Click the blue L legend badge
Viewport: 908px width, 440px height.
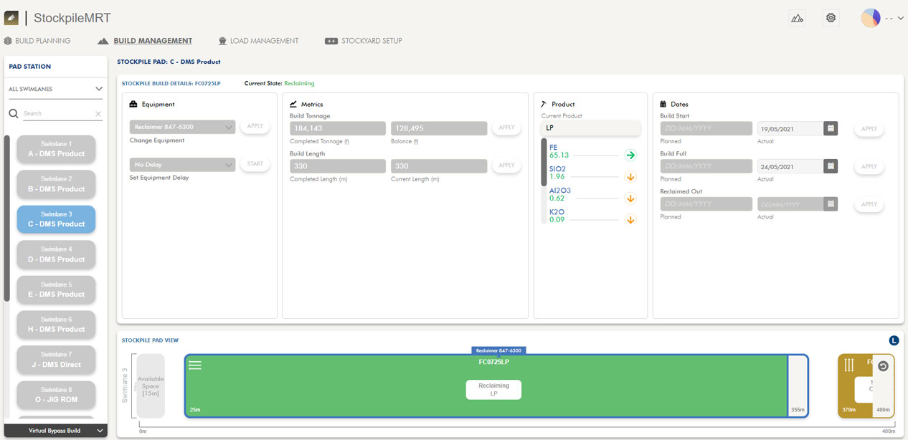[894, 340]
